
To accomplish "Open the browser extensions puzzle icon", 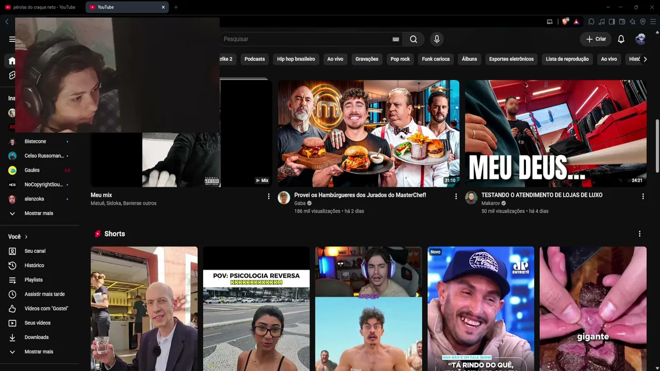I will 591,22.
